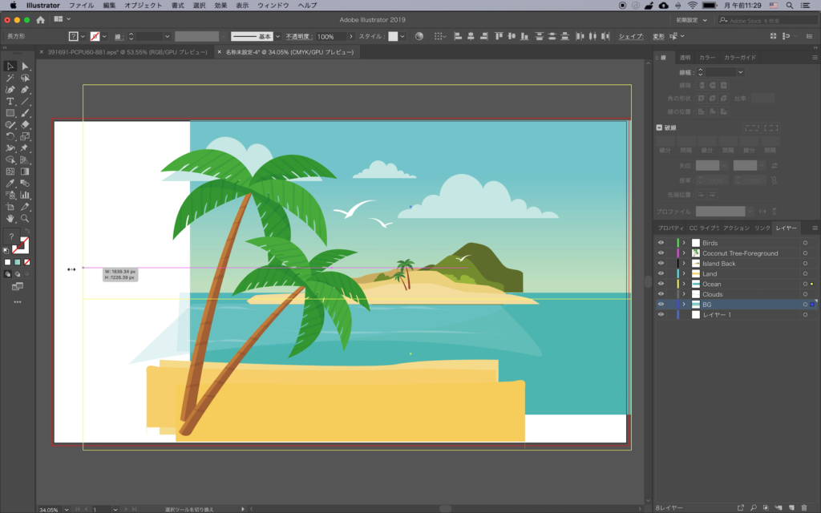The image size is (821, 513).
Task: Hide the Birds layer
Action: (661, 243)
